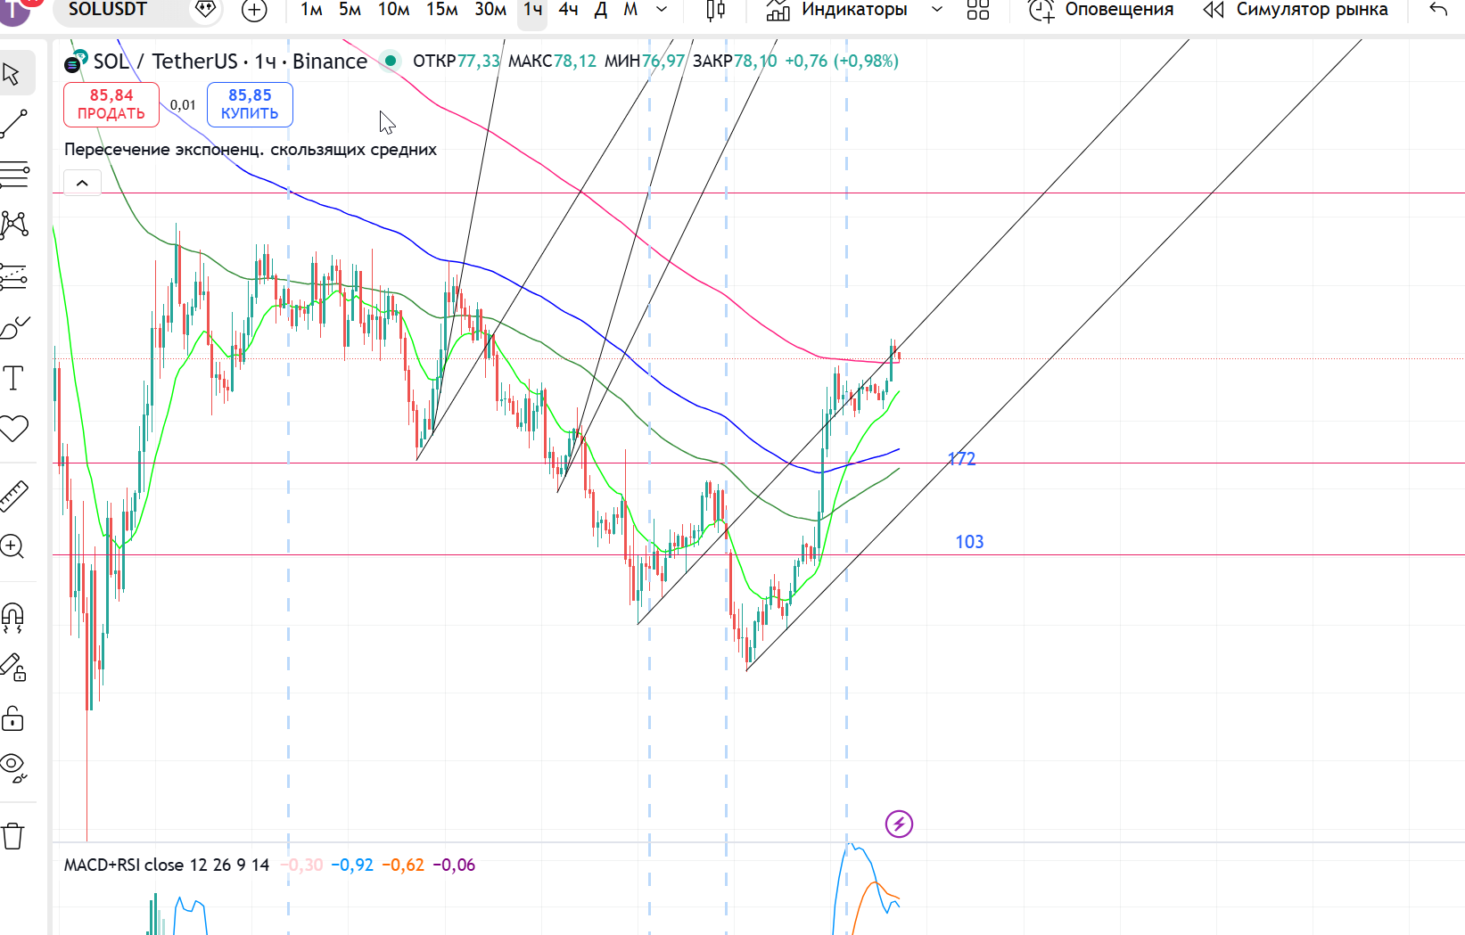
Task: Open the forecasting and measurement tools
Action: 14,276
